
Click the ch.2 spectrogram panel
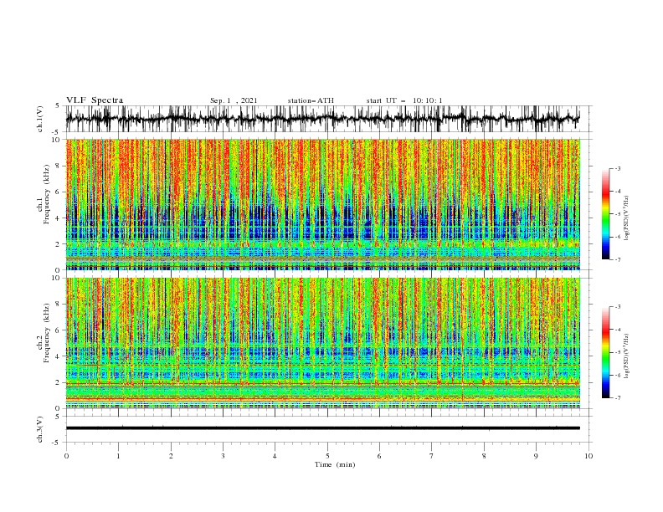point(322,343)
